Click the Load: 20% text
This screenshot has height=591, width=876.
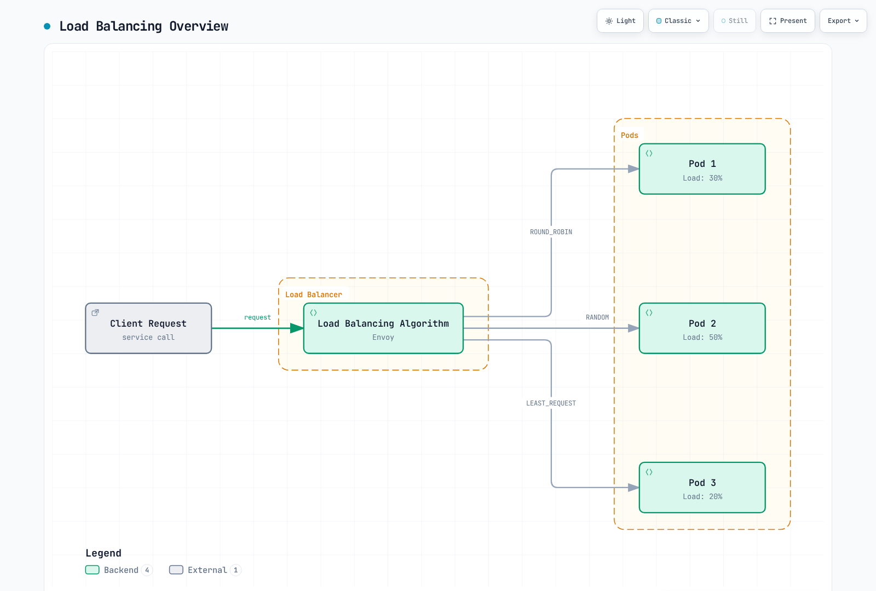pyautogui.click(x=702, y=496)
